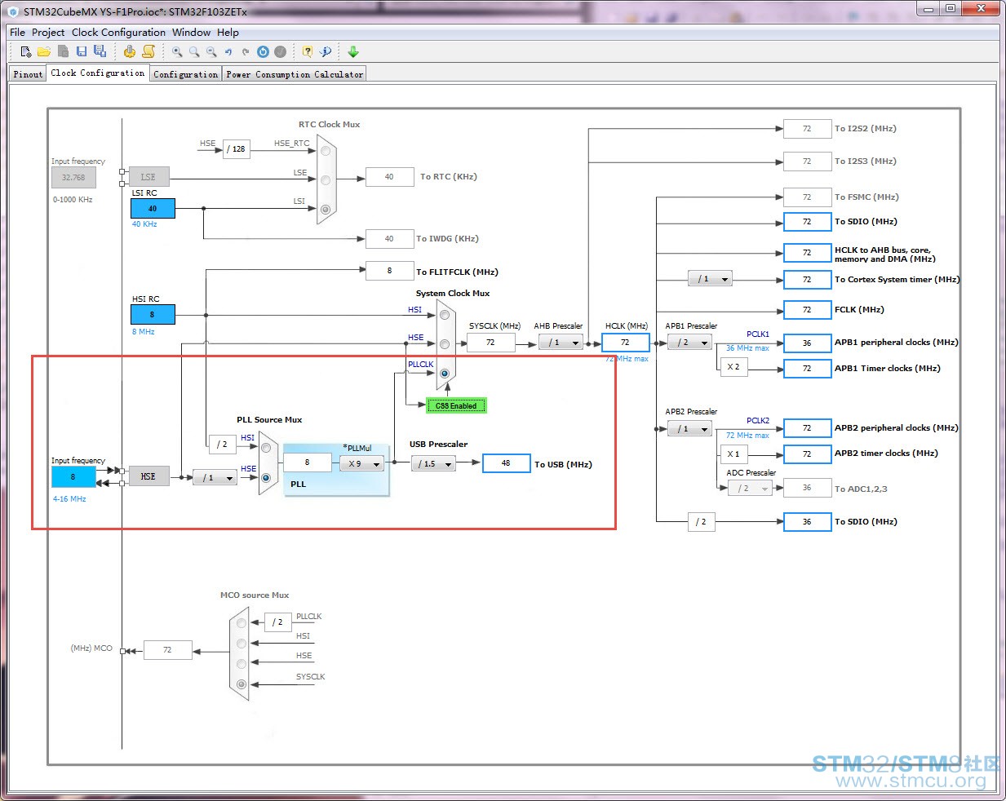Image resolution: width=1006 pixels, height=801 pixels.
Task: Click the APB1 peripheral clocks value 36
Action: point(807,343)
